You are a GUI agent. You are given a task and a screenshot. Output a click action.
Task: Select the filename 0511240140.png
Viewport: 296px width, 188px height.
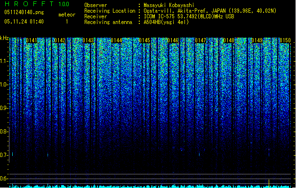24,12
